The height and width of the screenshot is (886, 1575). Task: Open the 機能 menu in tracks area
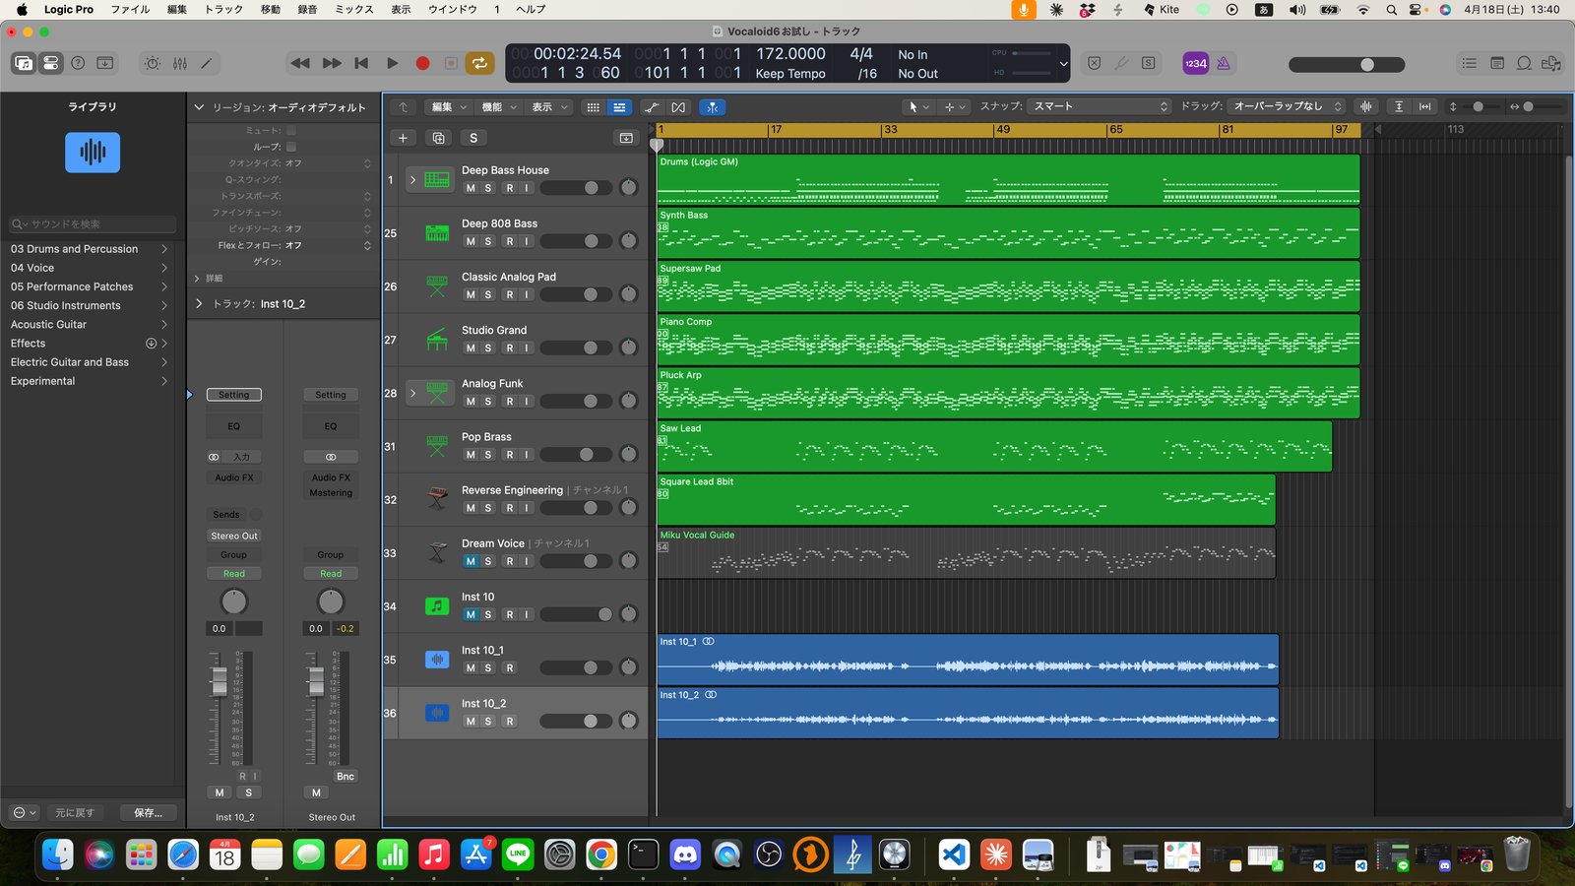tap(497, 107)
